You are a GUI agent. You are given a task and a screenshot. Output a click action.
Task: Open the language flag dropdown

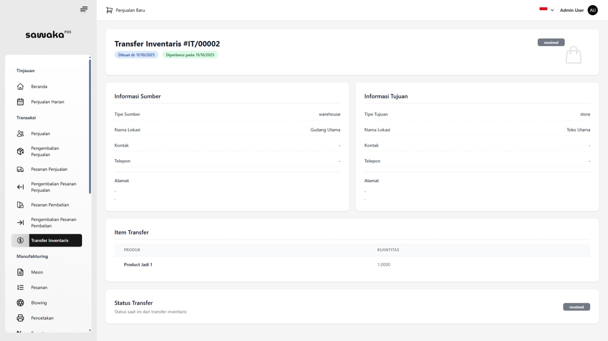click(x=543, y=9)
